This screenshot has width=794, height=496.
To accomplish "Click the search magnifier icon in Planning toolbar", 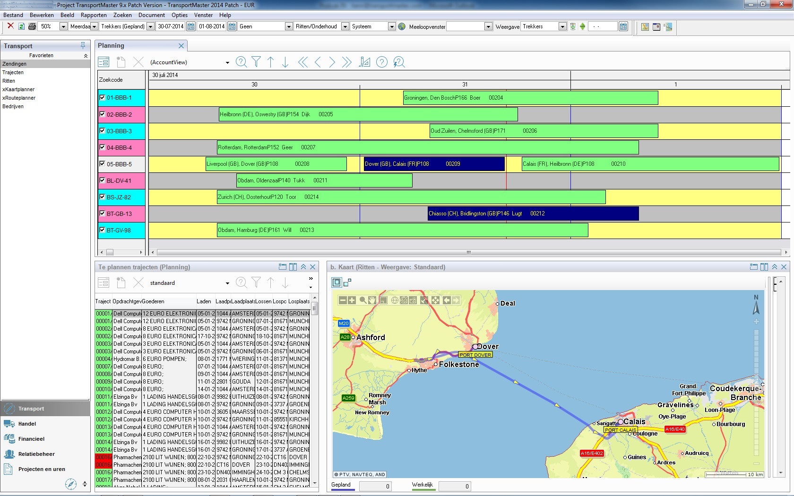I will pos(241,62).
